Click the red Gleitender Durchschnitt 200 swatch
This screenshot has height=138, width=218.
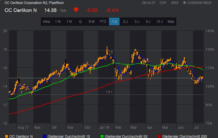(x=159, y=136)
